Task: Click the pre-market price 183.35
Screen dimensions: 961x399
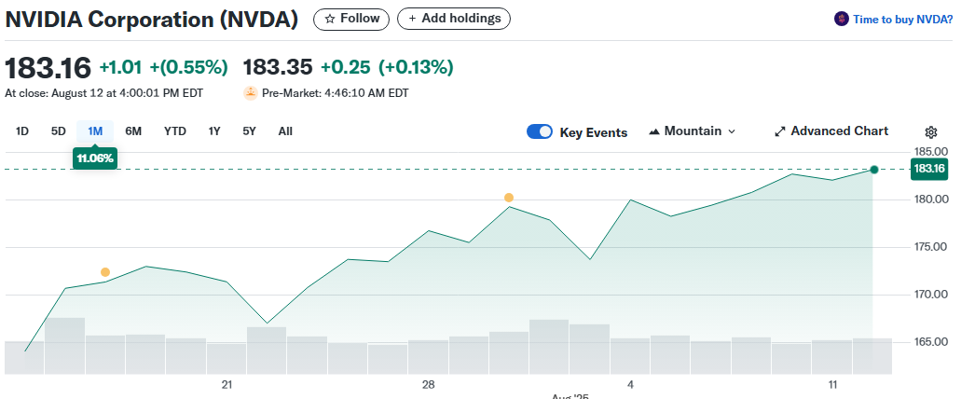Action: point(279,67)
